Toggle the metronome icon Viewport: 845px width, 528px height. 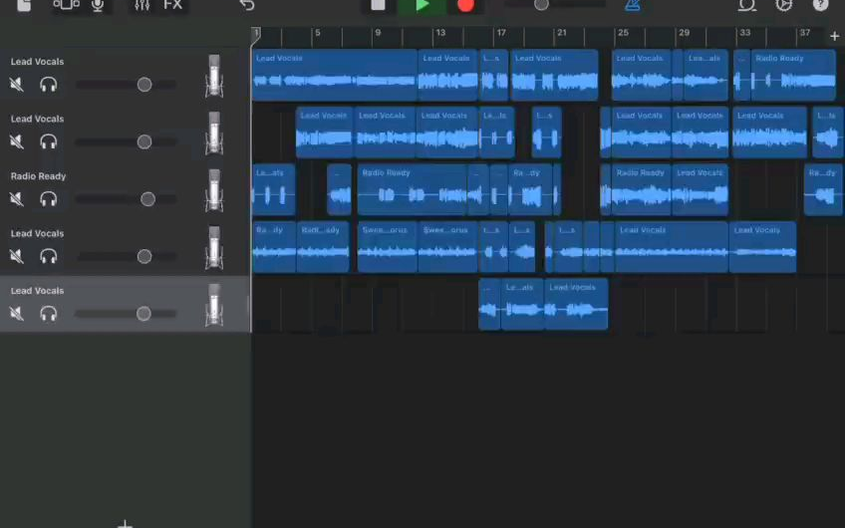pyautogui.click(x=633, y=5)
